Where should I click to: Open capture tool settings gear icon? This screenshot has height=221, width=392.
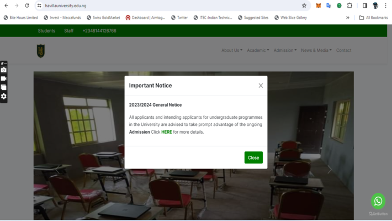coord(4,96)
